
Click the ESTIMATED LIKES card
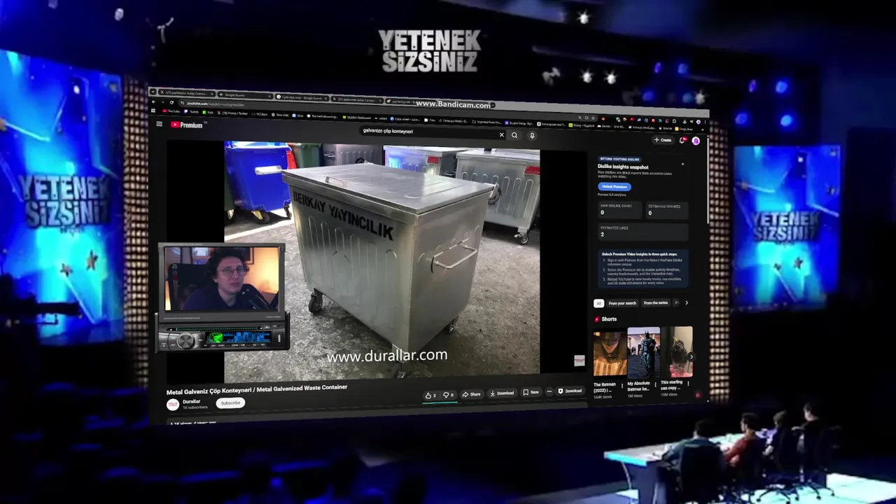point(643,232)
